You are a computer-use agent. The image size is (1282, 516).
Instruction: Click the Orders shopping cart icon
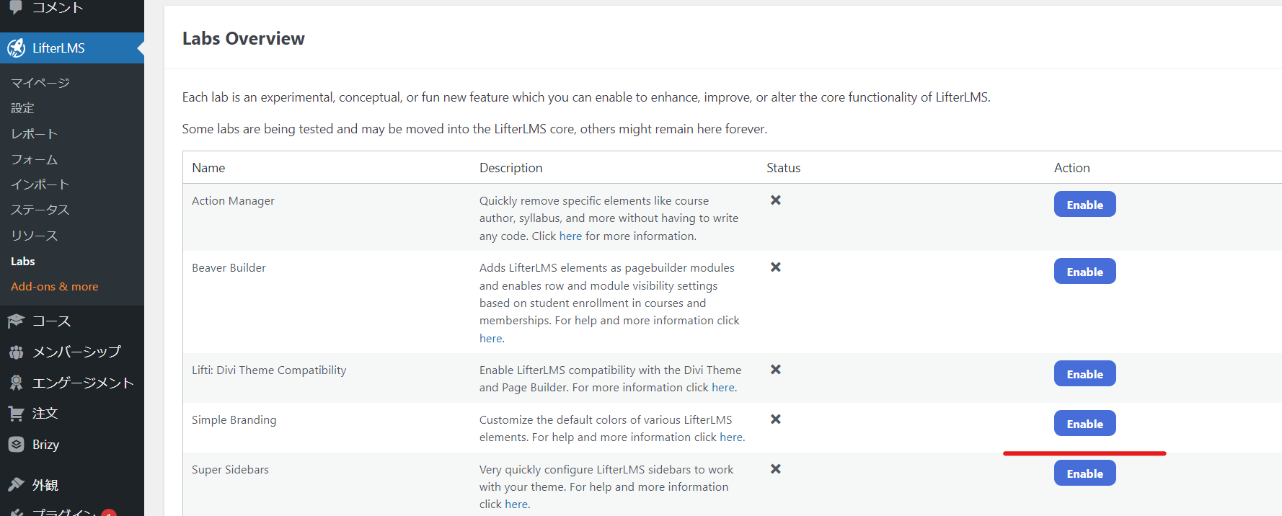click(x=16, y=414)
